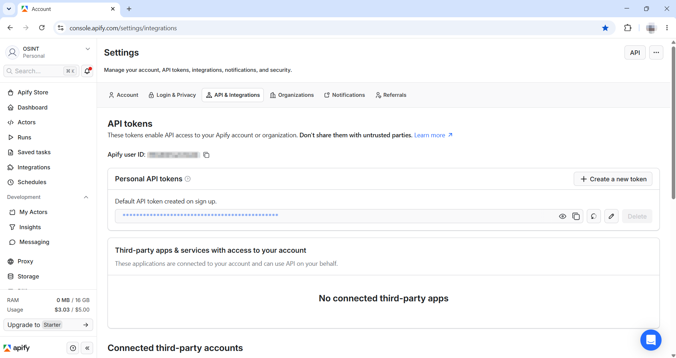Open the help question mark icon in sidebar
This screenshot has width=676, height=358.
(x=73, y=348)
